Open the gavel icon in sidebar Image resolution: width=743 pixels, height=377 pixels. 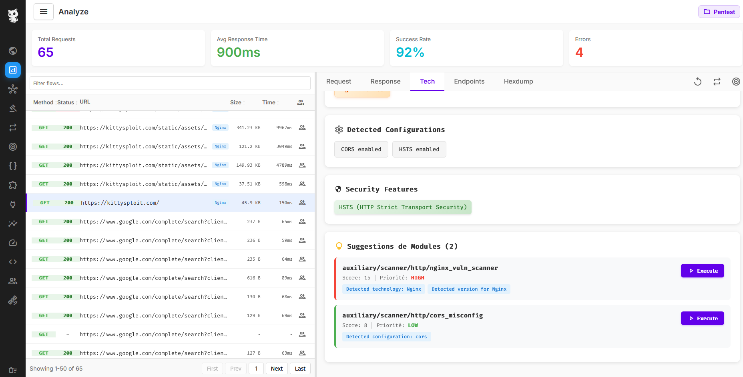point(13,108)
